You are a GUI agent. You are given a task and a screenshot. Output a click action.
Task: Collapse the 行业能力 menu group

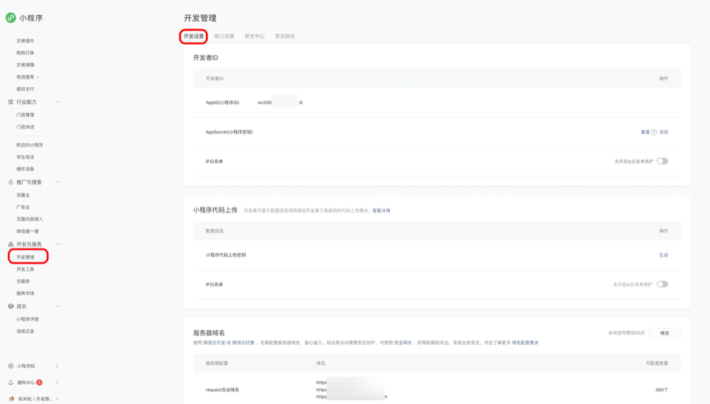(58, 102)
